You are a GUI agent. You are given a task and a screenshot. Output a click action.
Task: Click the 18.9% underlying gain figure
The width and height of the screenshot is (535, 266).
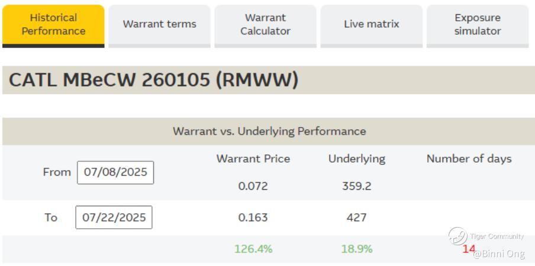[x=356, y=249]
